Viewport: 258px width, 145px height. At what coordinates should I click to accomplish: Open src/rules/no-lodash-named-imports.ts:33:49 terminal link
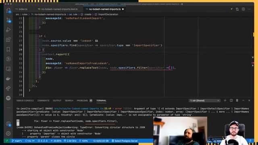(x=83, y=109)
